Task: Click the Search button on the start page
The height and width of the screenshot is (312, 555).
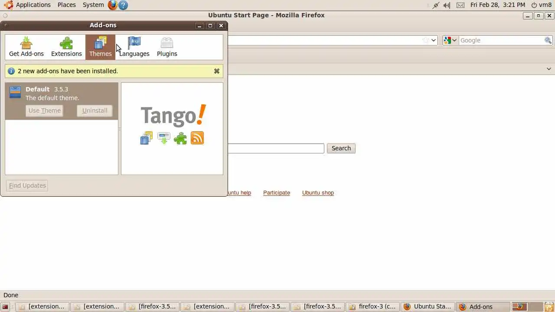Action: pyautogui.click(x=341, y=148)
